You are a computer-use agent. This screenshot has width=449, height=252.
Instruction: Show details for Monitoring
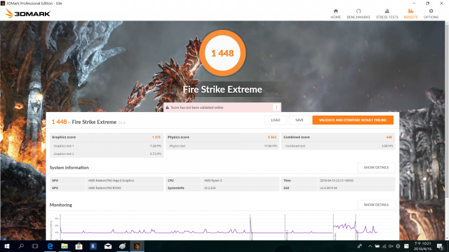coord(376,205)
